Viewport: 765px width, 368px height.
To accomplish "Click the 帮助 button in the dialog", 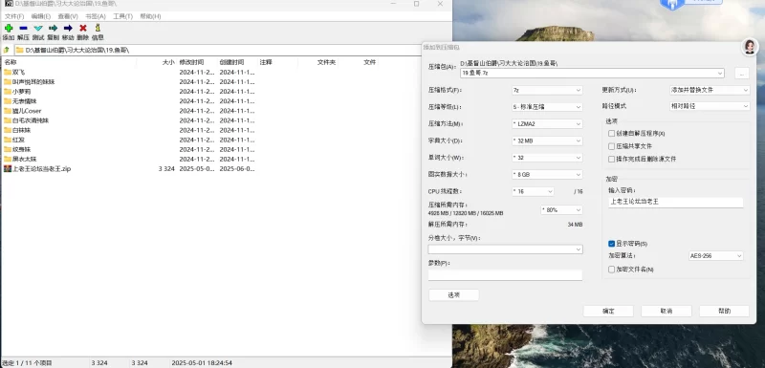I will 724,311.
